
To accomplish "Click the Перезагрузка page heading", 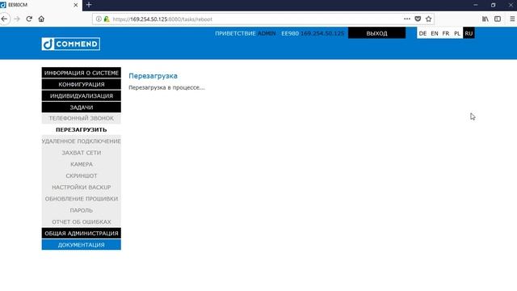I will (x=153, y=76).
